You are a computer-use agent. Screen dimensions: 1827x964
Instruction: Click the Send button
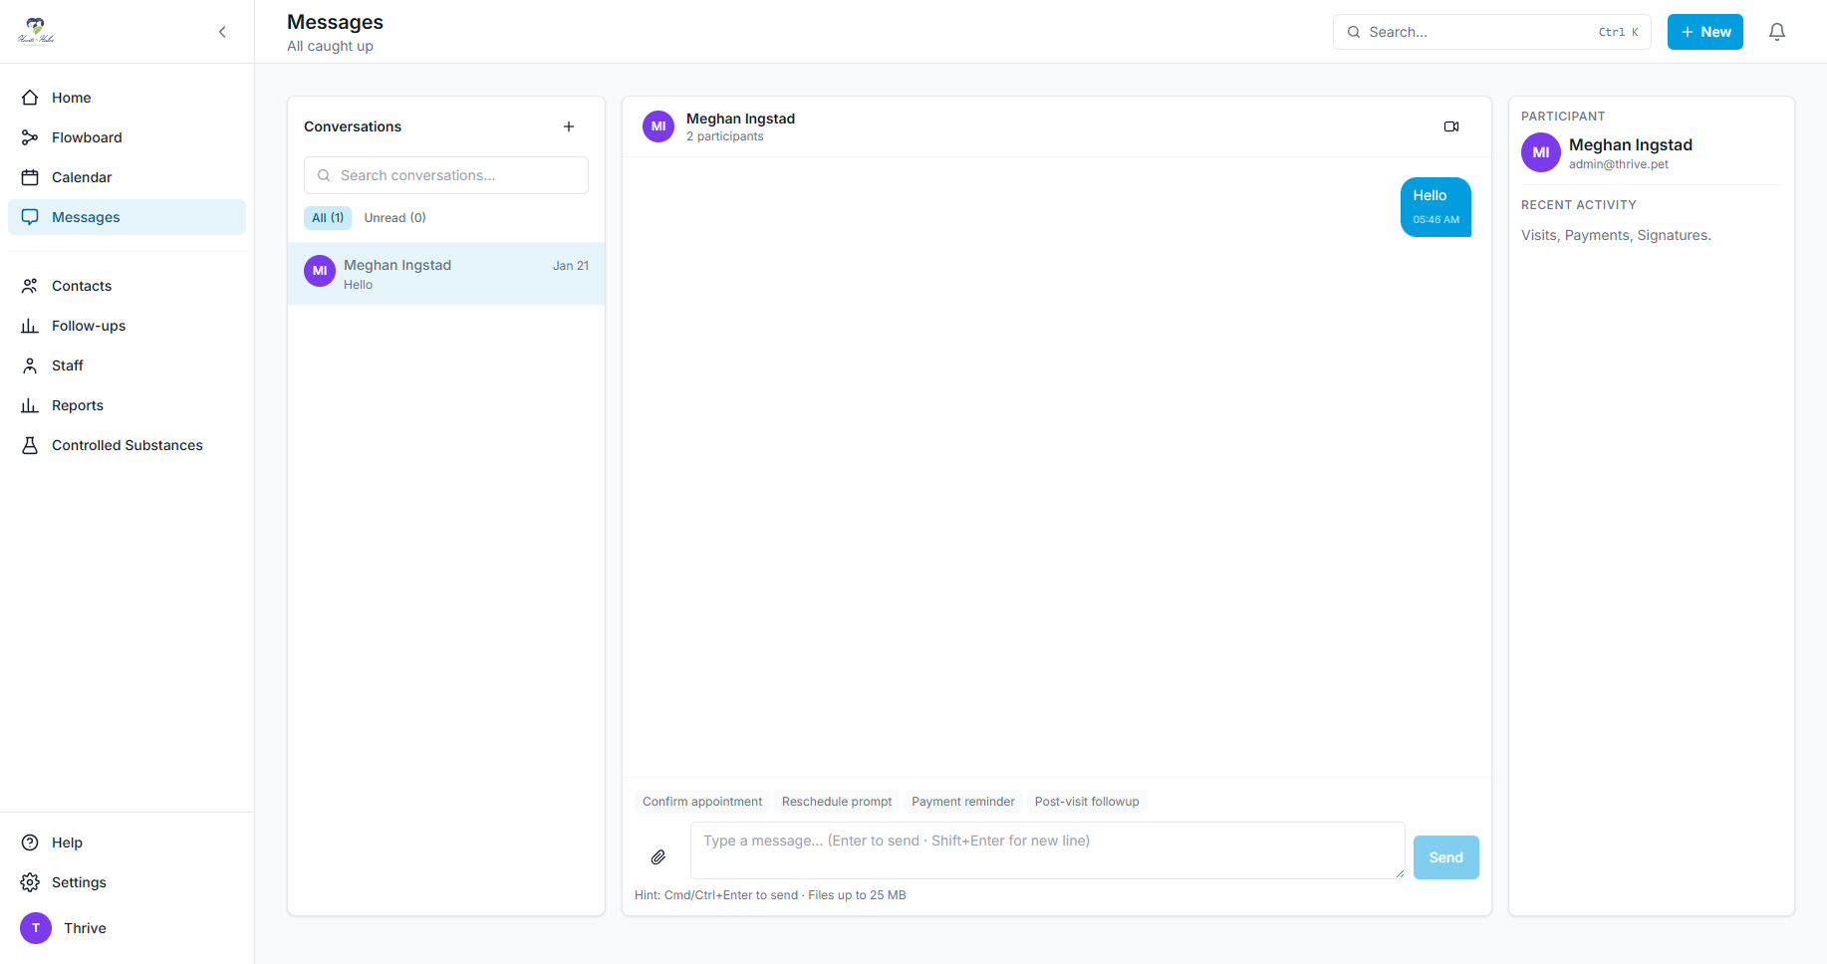point(1446,857)
